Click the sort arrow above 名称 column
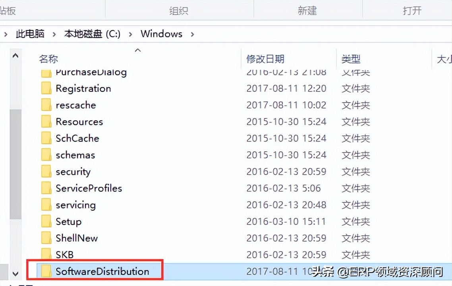This screenshot has width=452, height=286. click(x=138, y=50)
